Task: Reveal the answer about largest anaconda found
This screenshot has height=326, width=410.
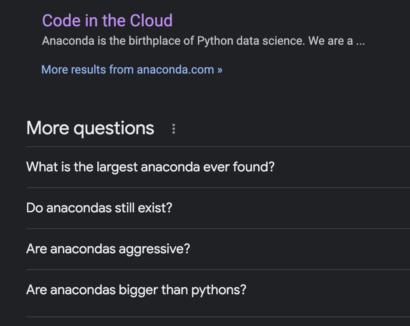Action: (x=150, y=167)
